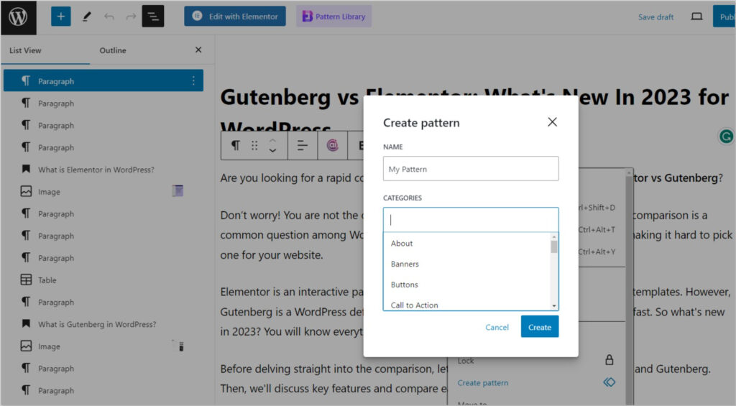Viewport: 736px width, 406px height.
Task: Click the redo arrow icon
Action: [x=131, y=17]
